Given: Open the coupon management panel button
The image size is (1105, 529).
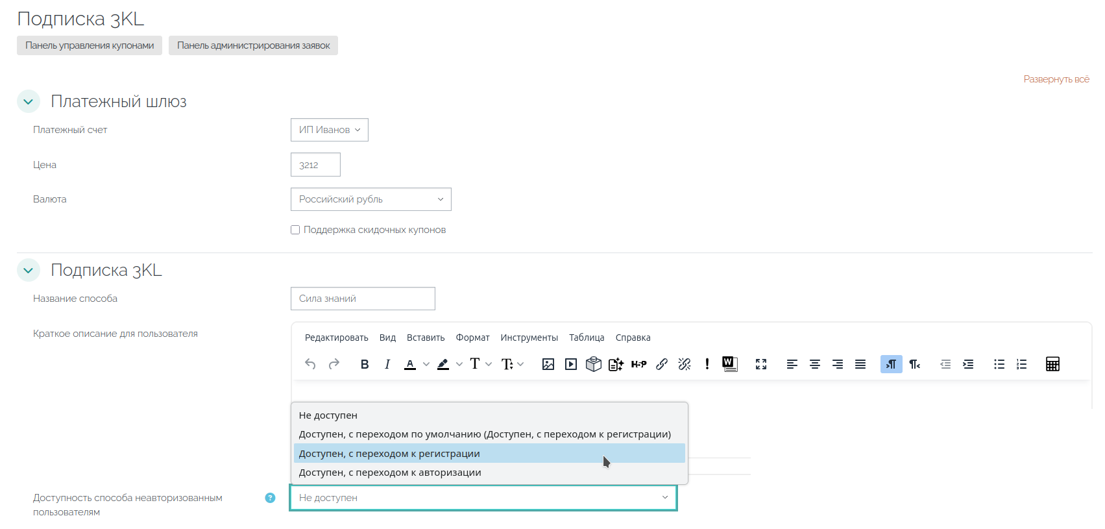Looking at the screenshot, I should pyautogui.click(x=90, y=45).
